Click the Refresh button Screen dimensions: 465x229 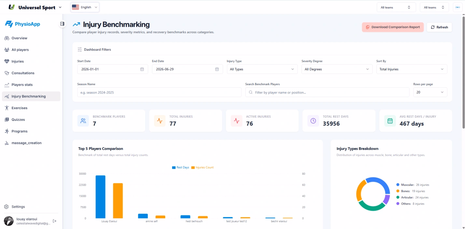[439, 27]
